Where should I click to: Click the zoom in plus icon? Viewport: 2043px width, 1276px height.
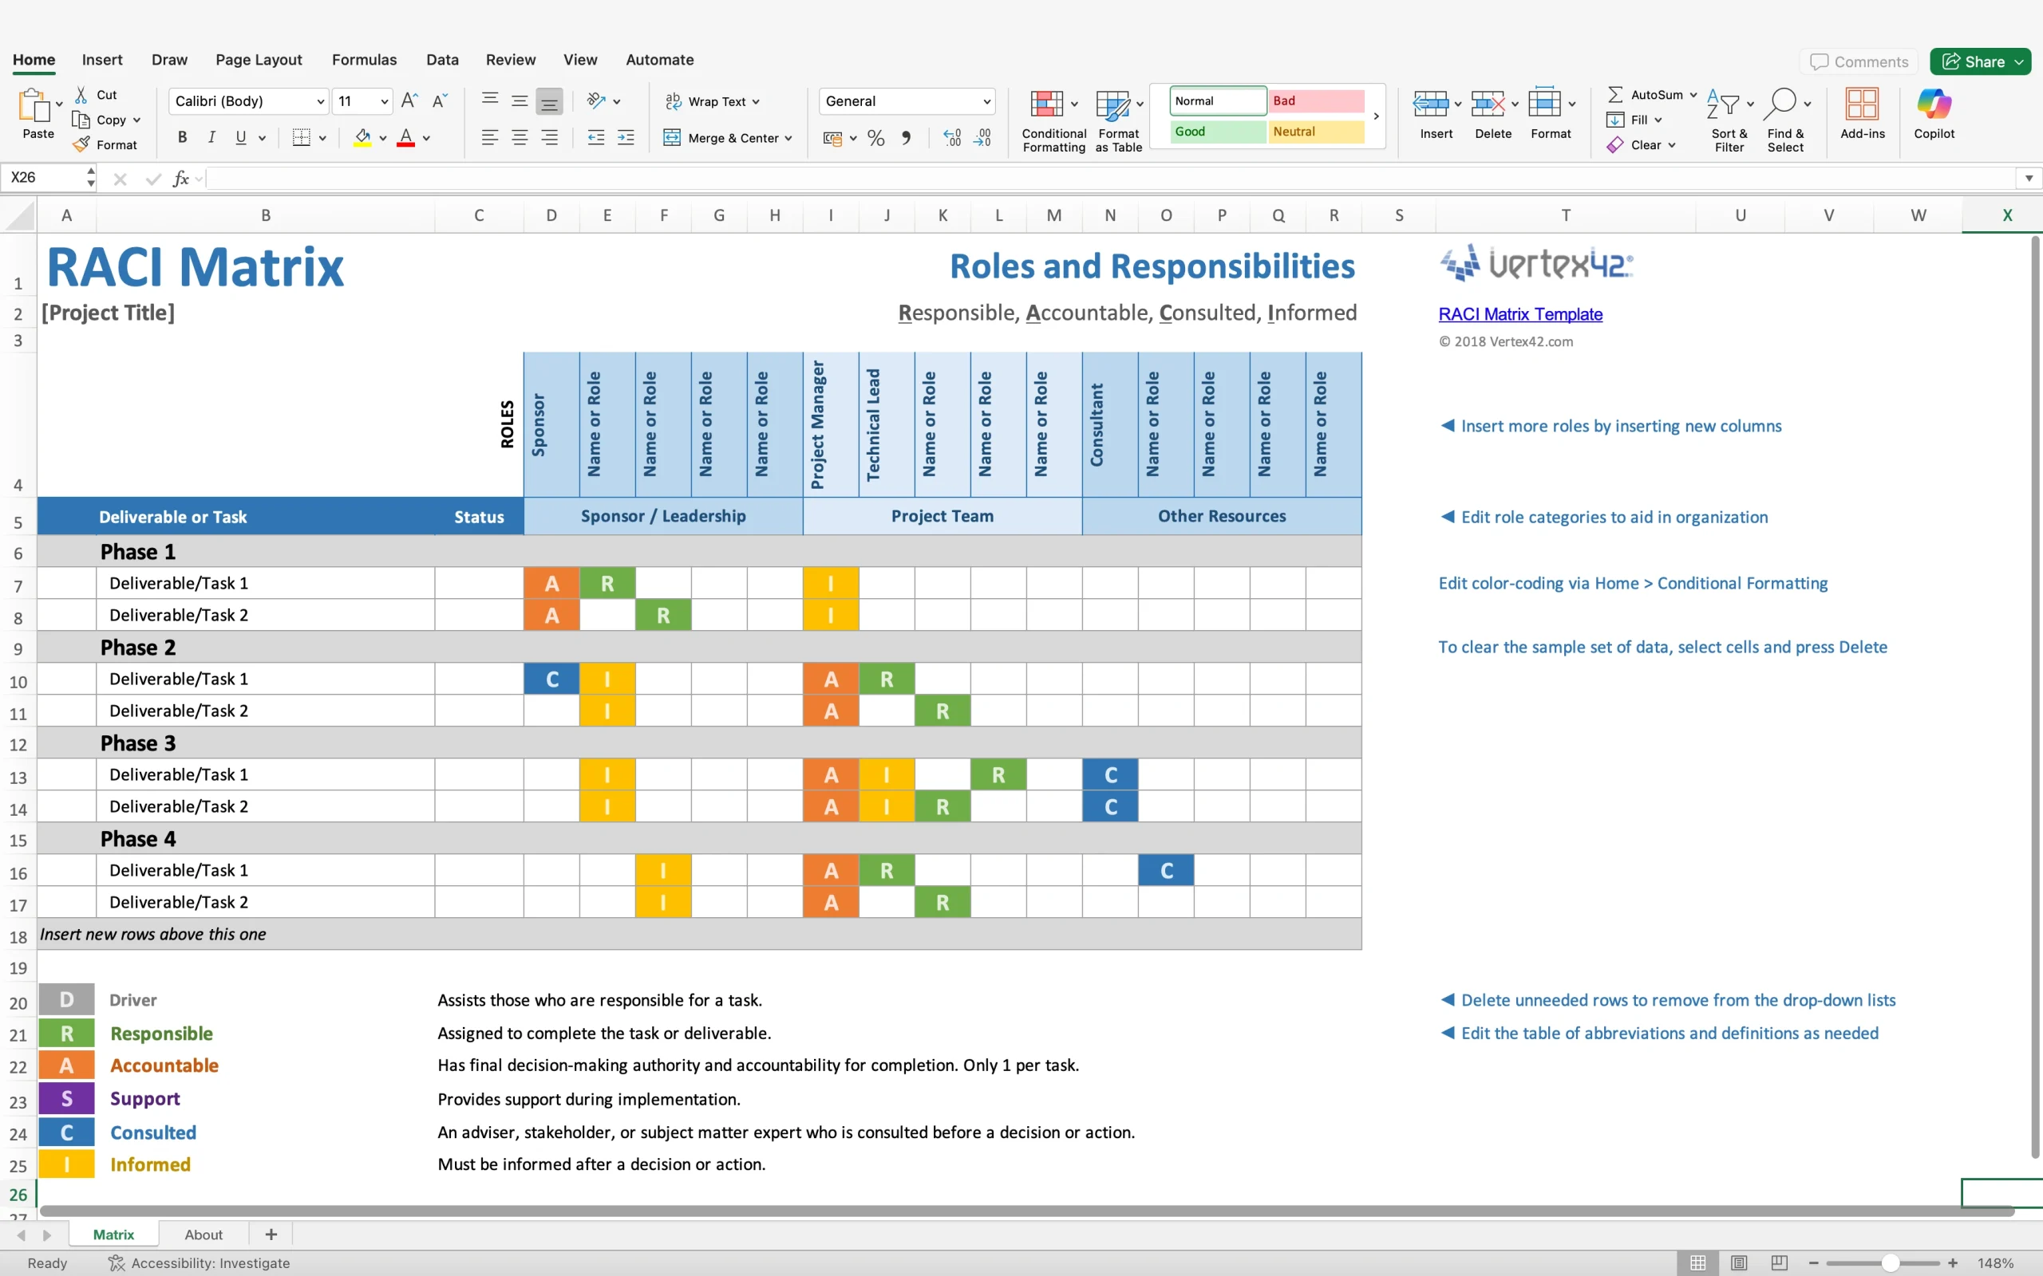[x=1953, y=1263]
